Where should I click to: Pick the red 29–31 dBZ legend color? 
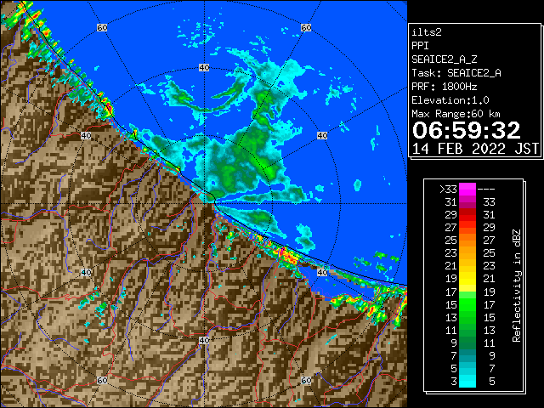pos(467,215)
